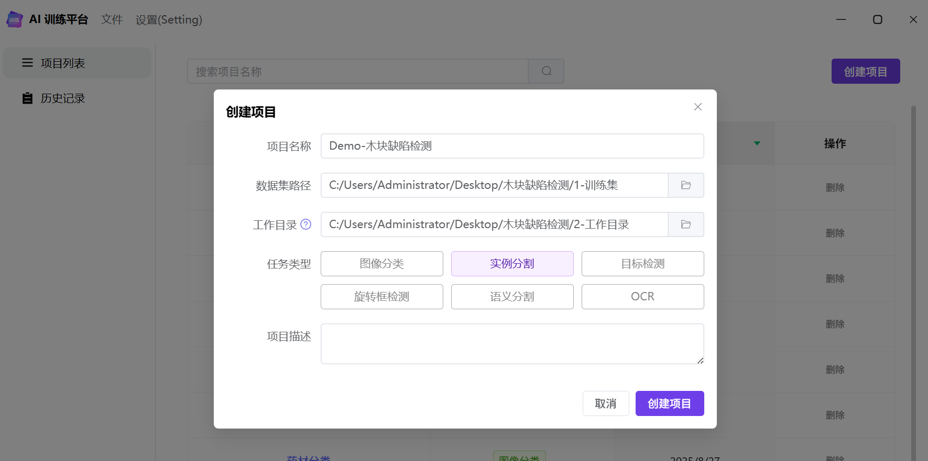Choose 语义分割 task type
The height and width of the screenshot is (461, 928).
tap(512, 297)
